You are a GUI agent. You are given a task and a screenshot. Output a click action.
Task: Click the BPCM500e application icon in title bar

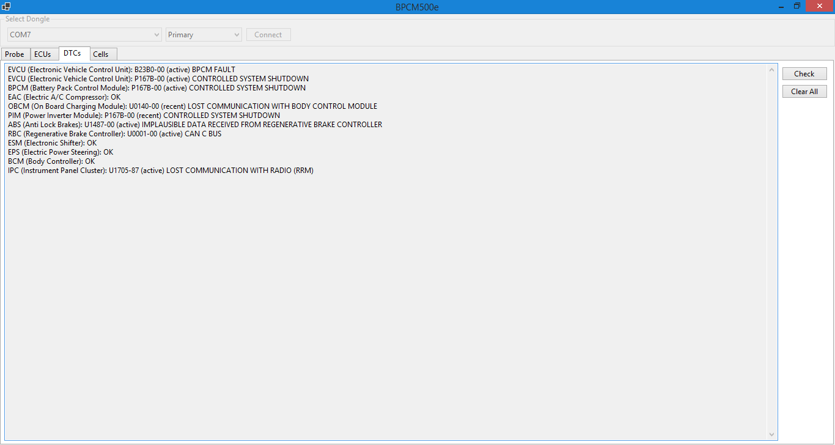(6, 7)
